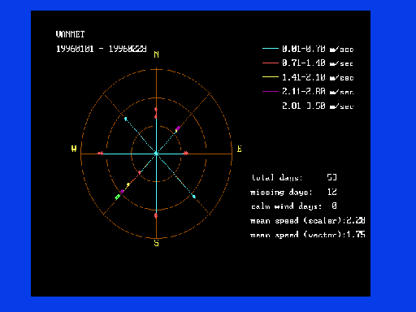Click the red marker on the north axis
This screenshot has height=312, width=416.
click(156, 113)
